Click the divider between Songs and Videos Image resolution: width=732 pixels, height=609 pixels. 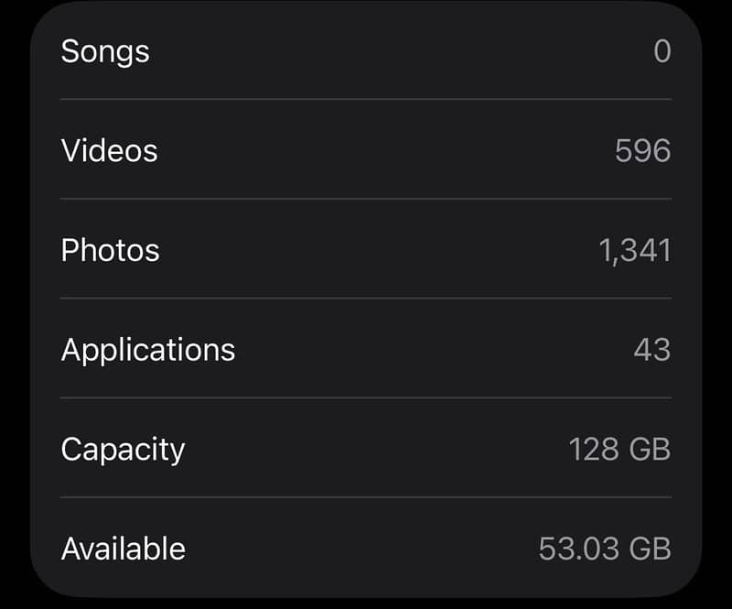366,99
